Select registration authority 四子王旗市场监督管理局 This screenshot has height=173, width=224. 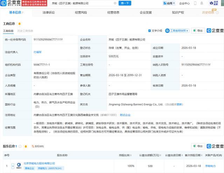(123, 94)
